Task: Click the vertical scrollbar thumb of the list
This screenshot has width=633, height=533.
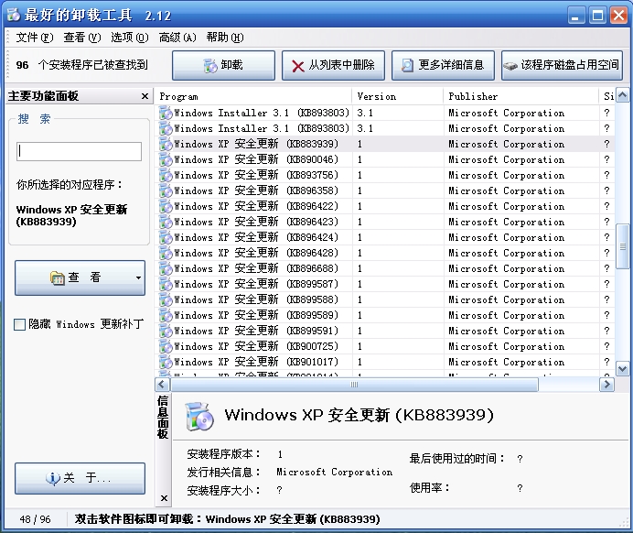Action: 623,246
